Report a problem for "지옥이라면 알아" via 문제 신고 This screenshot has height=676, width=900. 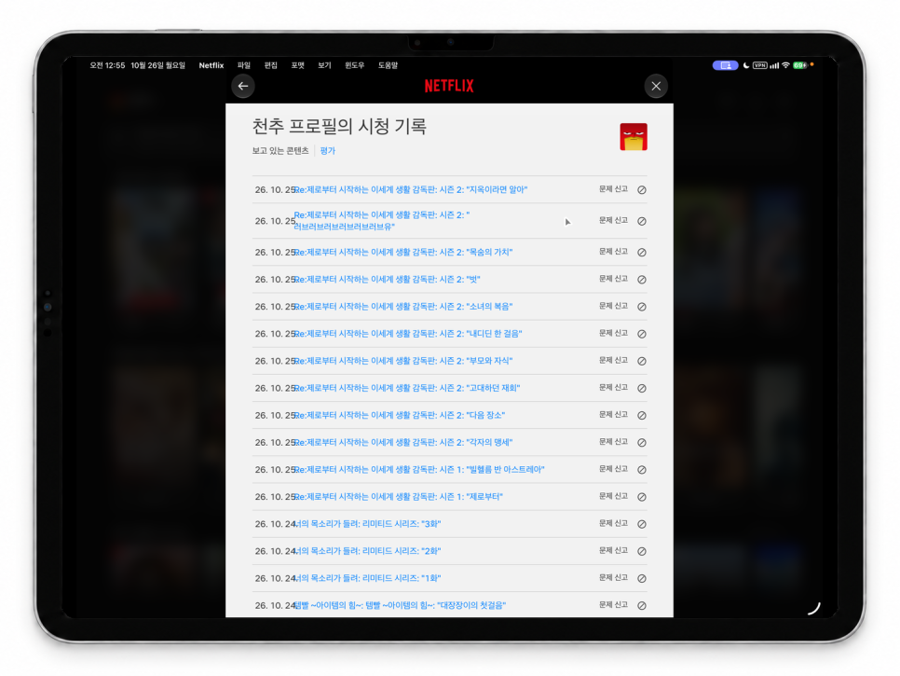click(x=614, y=189)
